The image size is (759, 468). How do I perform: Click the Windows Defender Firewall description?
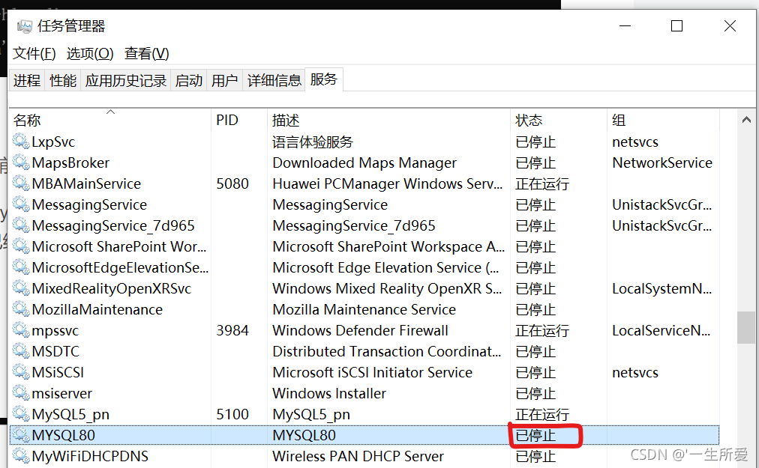coord(360,330)
